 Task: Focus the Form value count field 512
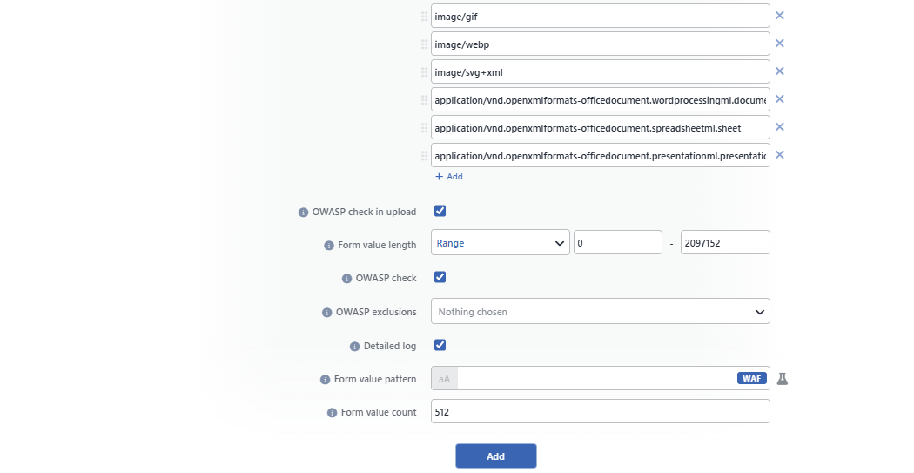pyautogui.click(x=601, y=412)
